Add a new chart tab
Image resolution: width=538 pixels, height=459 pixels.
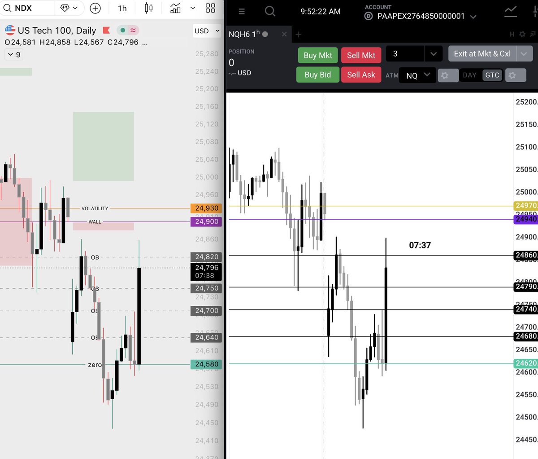pyautogui.click(x=299, y=34)
